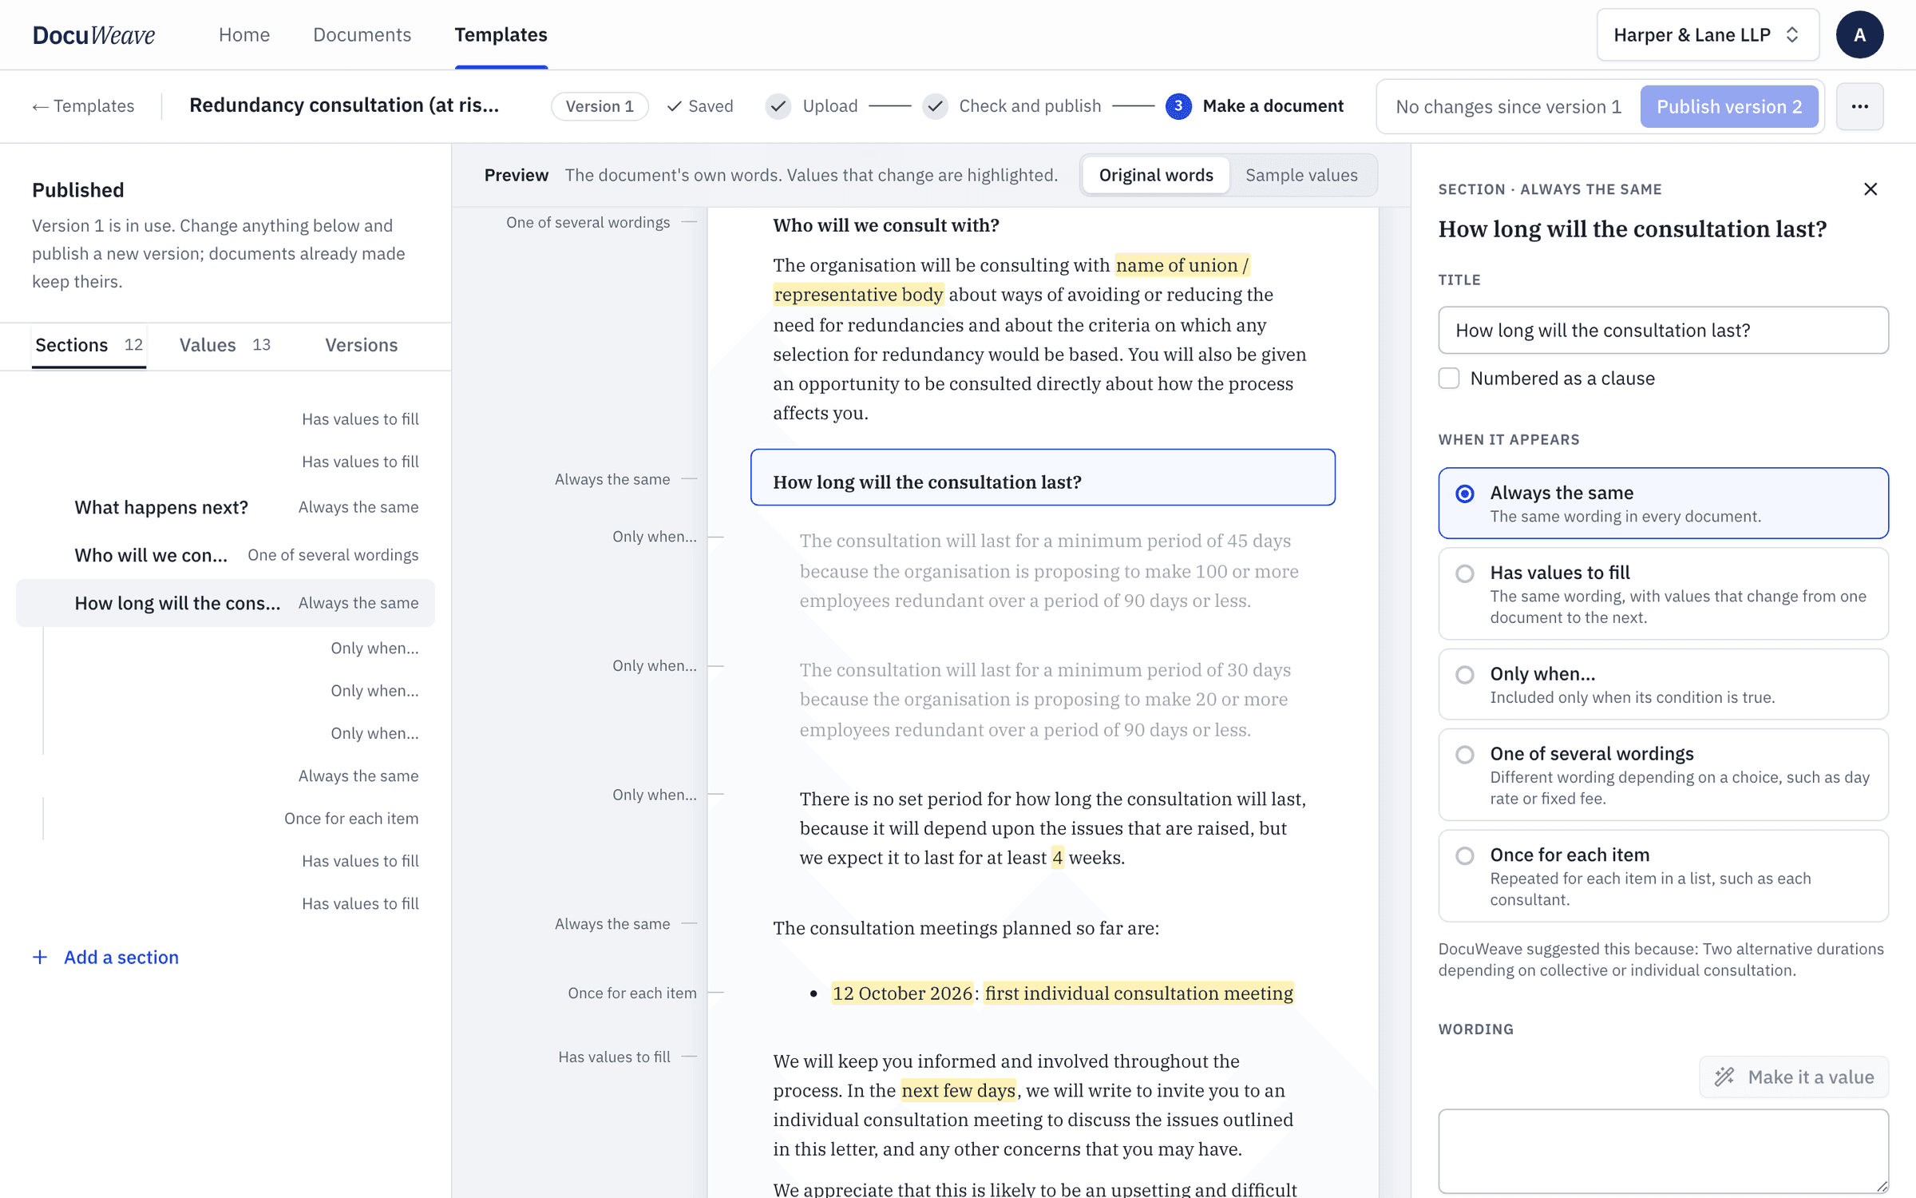Image resolution: width=1916 pixels, height=1198 pixels.
Task: Open the Home nav item
Action: tap(244, 34)
